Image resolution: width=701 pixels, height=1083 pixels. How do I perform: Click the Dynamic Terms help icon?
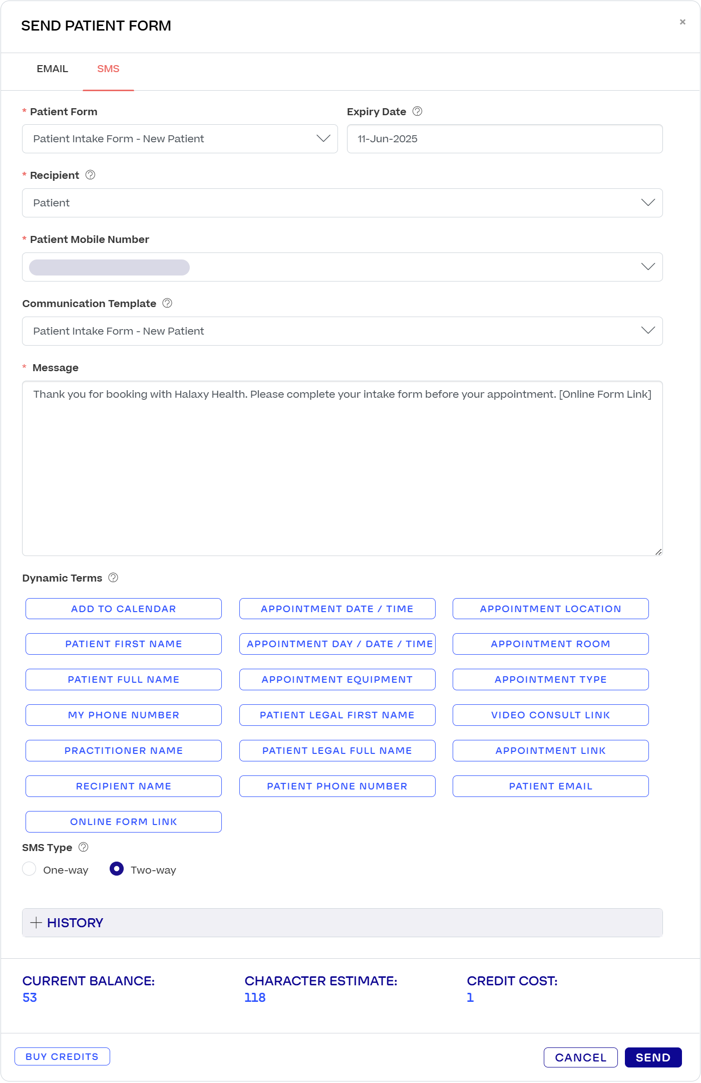coord(113,578)
